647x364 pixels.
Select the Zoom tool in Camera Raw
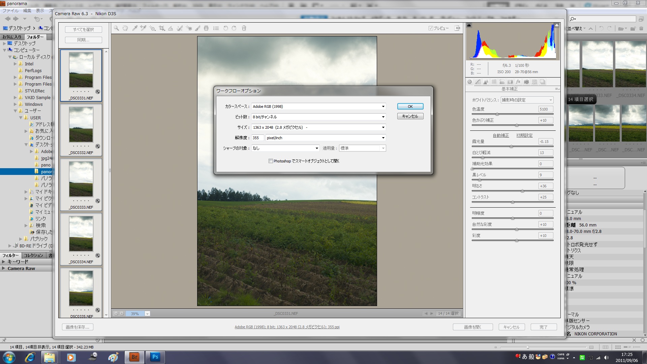116,28
